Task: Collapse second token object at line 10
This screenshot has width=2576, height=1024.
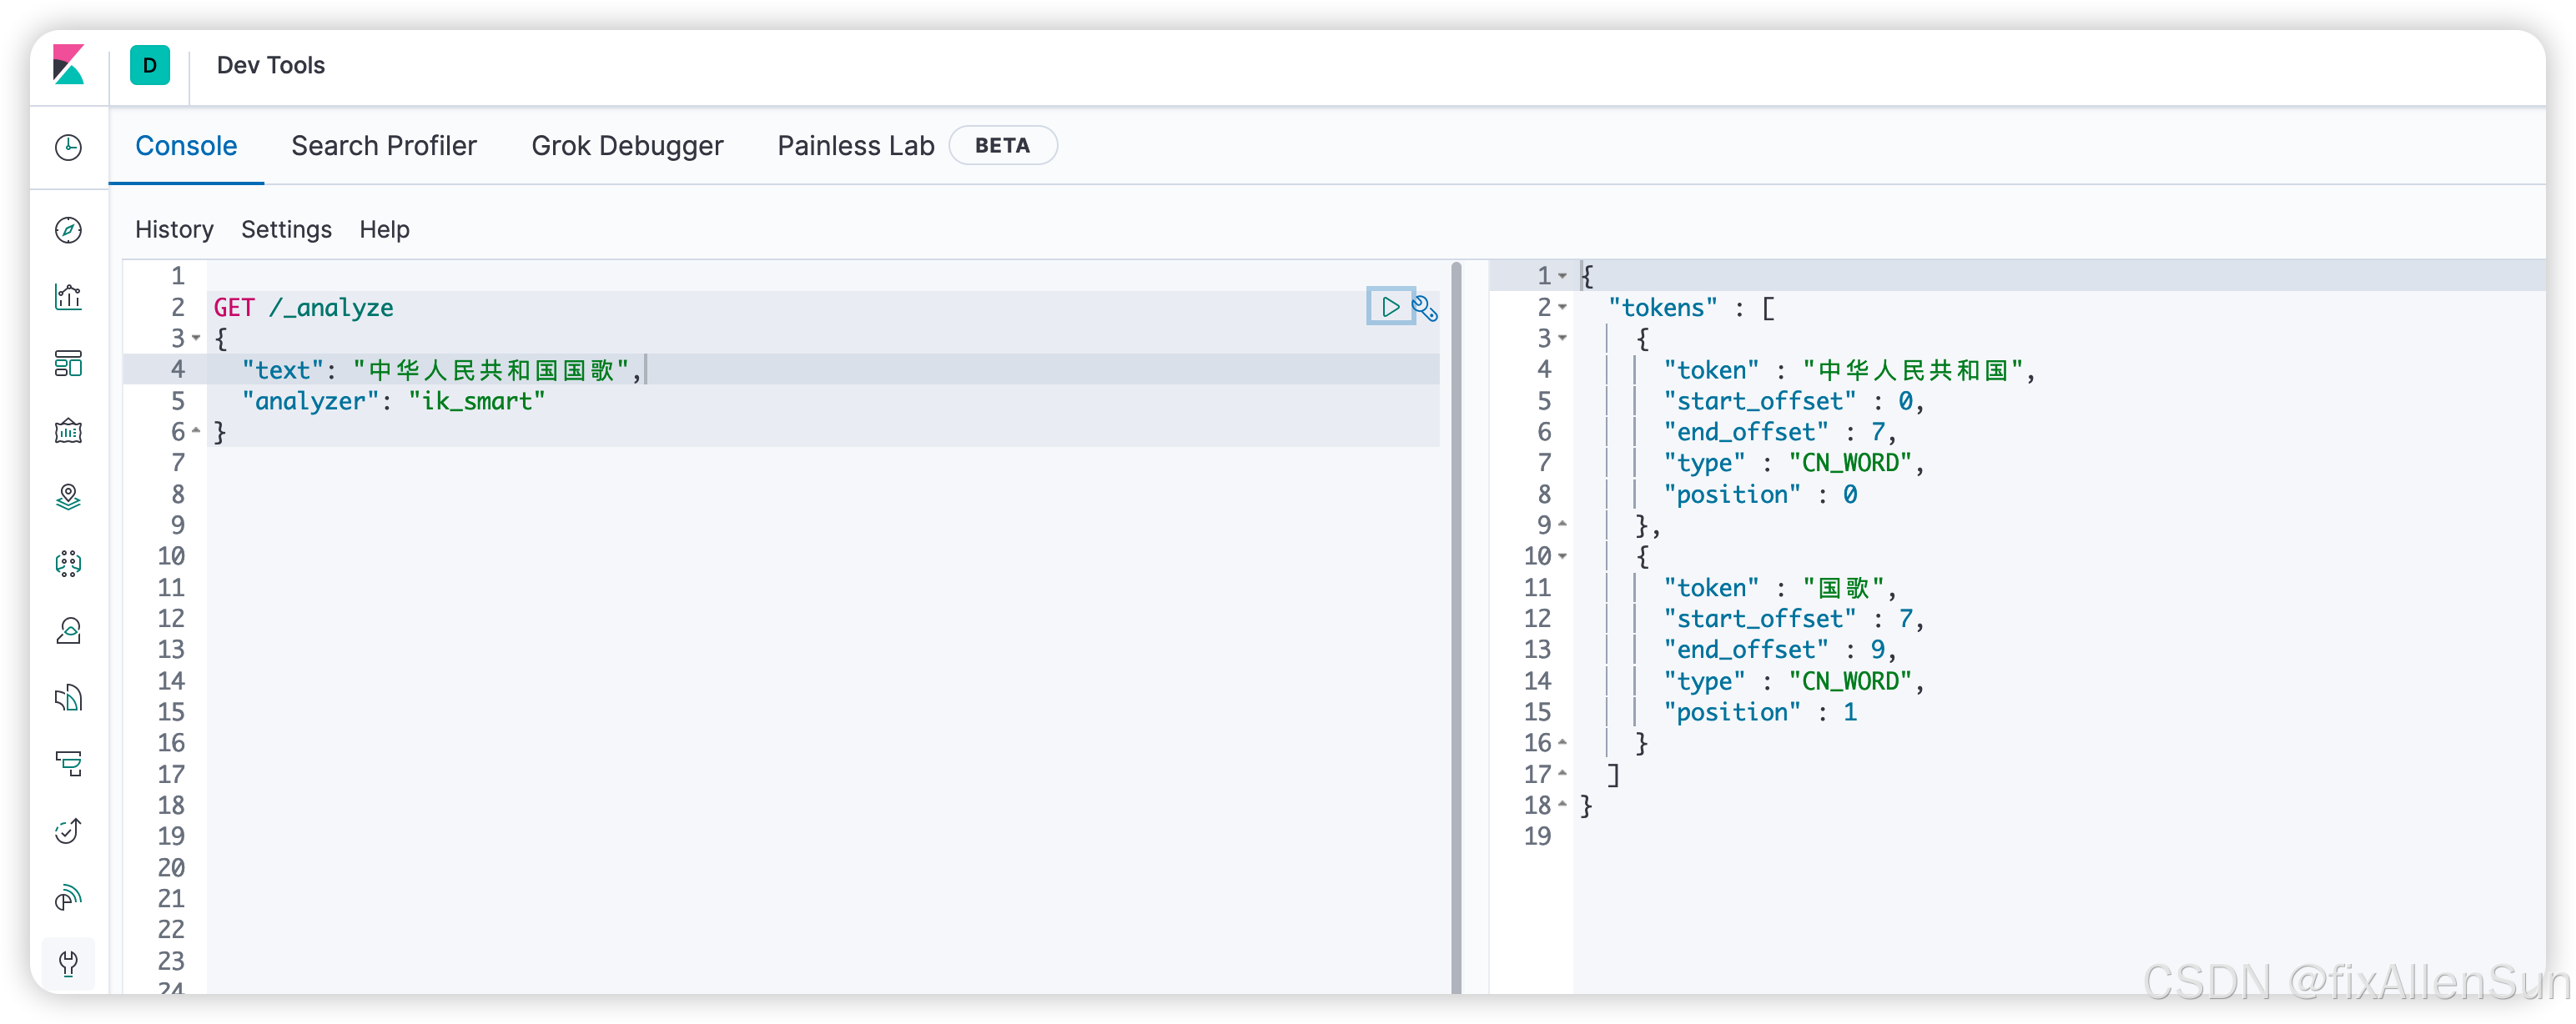Action: coord(1562,556)
